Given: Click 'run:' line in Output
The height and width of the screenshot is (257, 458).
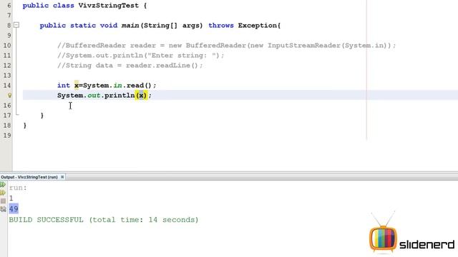Looking at the screenshot, I should [x=18, y=188].
